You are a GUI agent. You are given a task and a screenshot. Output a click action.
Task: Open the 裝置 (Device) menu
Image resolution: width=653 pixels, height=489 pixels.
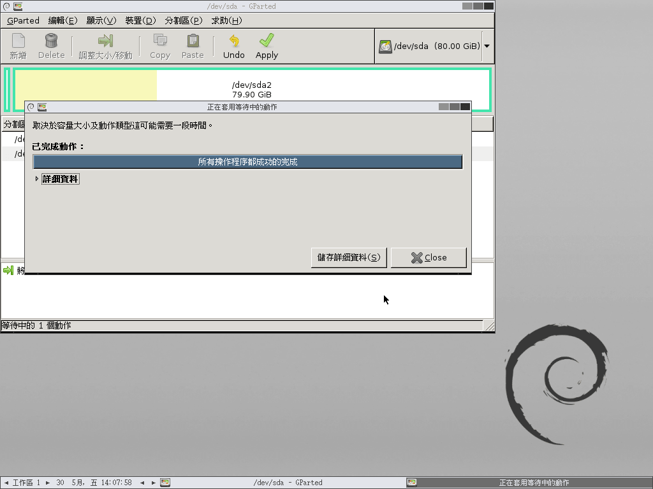tap(140, 20)
